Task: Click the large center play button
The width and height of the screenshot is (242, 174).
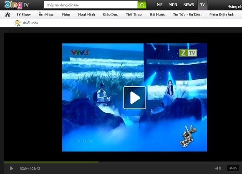Action: point(135,98)
